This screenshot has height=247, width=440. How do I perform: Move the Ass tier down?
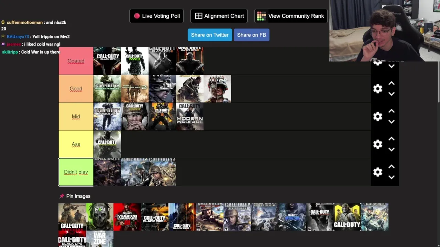coord(391,150)
